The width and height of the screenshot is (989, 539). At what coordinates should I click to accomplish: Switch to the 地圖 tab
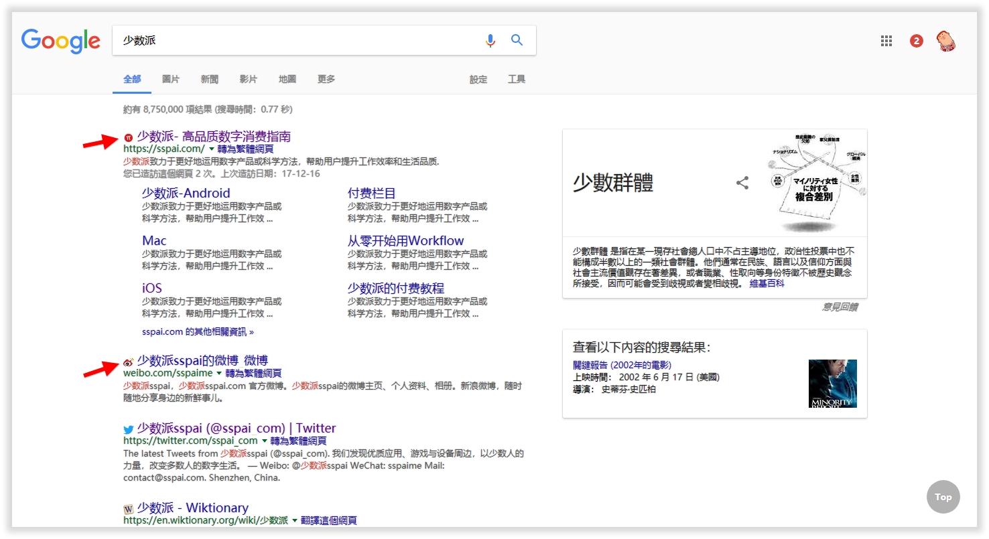pyautogui.click(x=287, y=79)
